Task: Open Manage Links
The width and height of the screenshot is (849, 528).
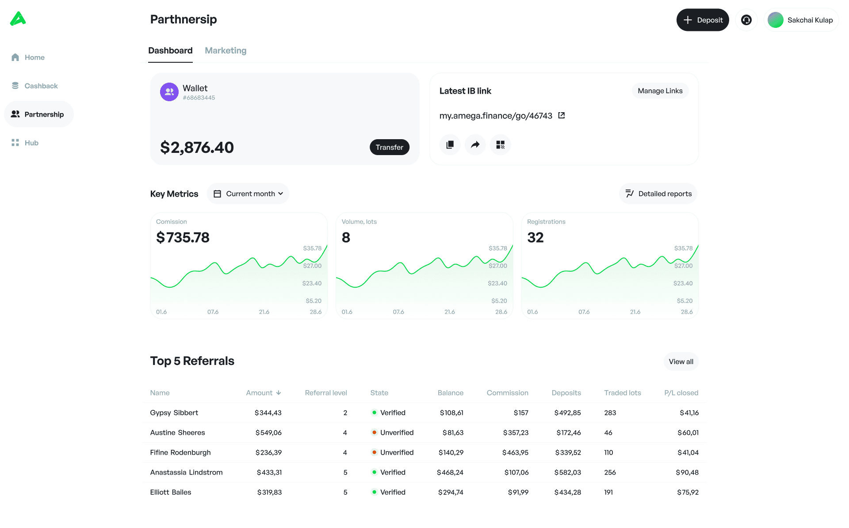Action: tap(660, 91)
